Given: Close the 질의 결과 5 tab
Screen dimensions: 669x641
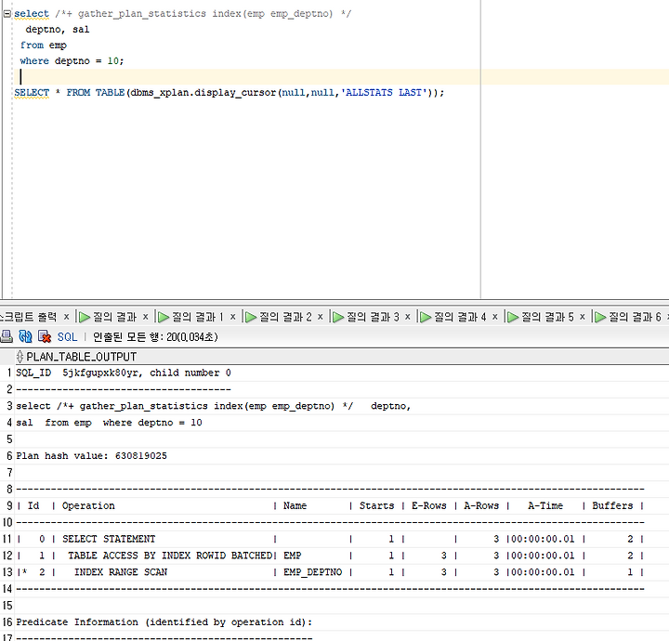Looking at the screenshot, I should [x=582, y=317].
